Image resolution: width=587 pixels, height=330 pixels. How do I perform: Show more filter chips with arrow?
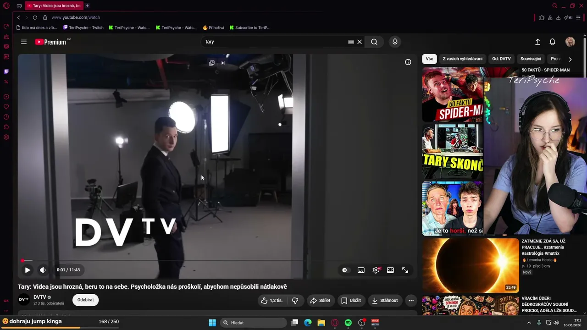point(570,59)
